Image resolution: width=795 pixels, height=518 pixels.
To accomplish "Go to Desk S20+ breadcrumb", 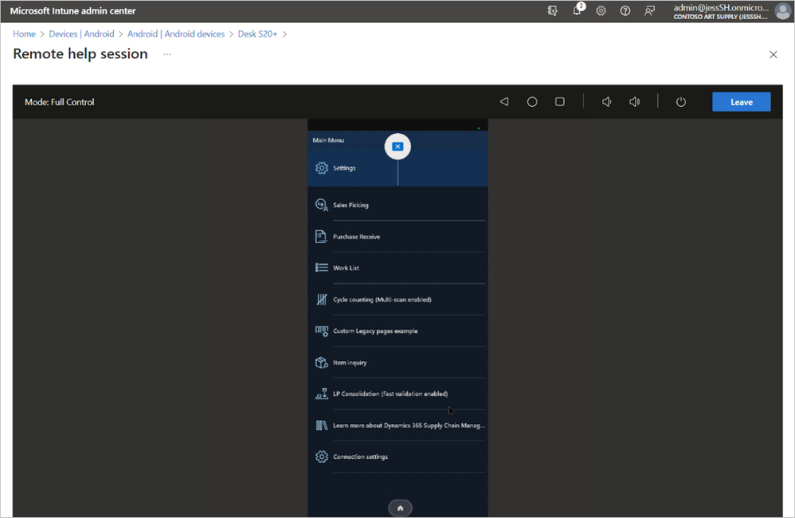I will pos(257,33).
